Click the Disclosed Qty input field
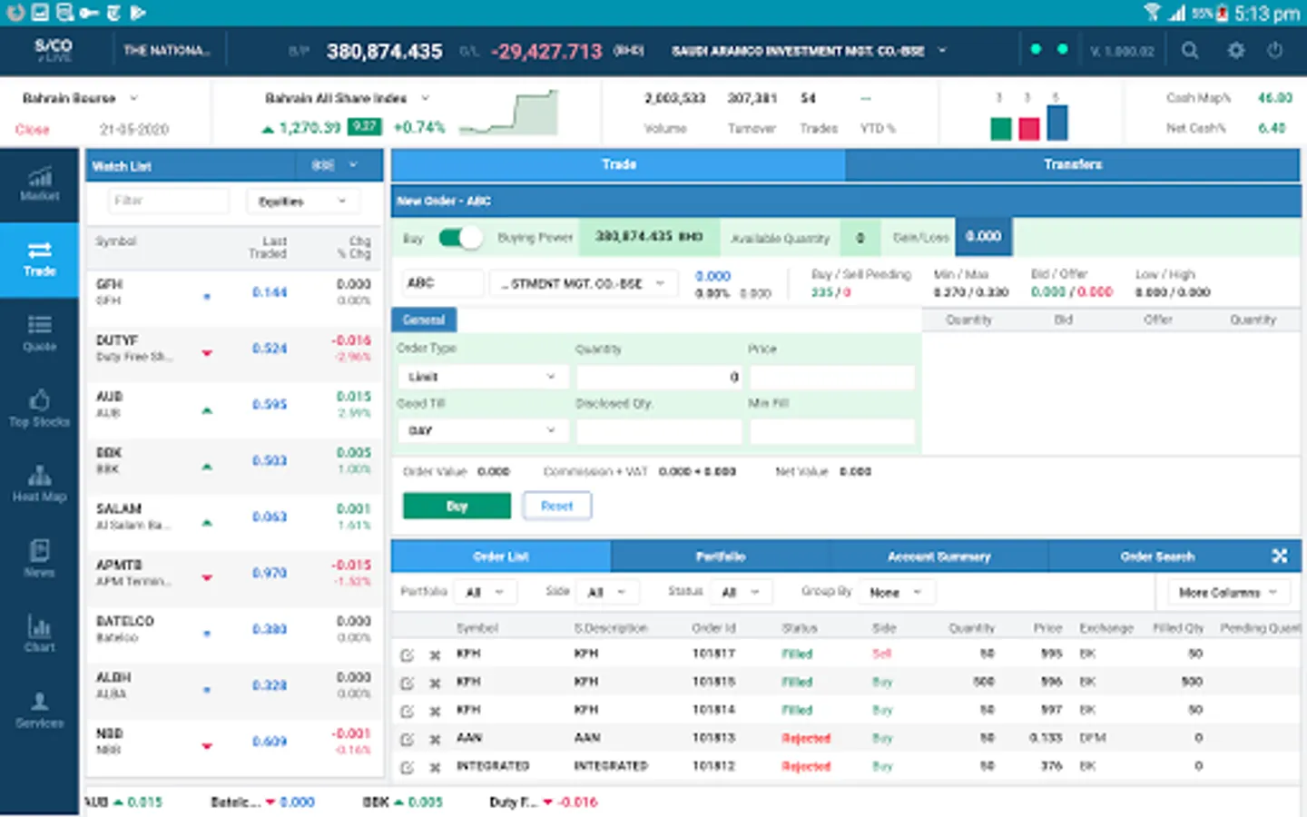The image size is (1307, 817). click(x=659, y=430)
